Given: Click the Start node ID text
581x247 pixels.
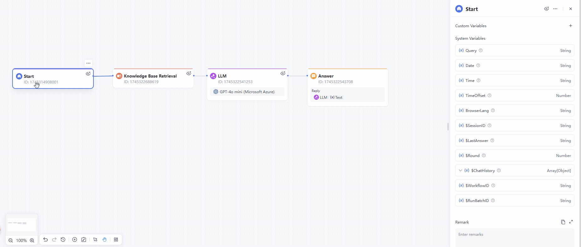Looking at the screenshot, I should pos(41,82).
